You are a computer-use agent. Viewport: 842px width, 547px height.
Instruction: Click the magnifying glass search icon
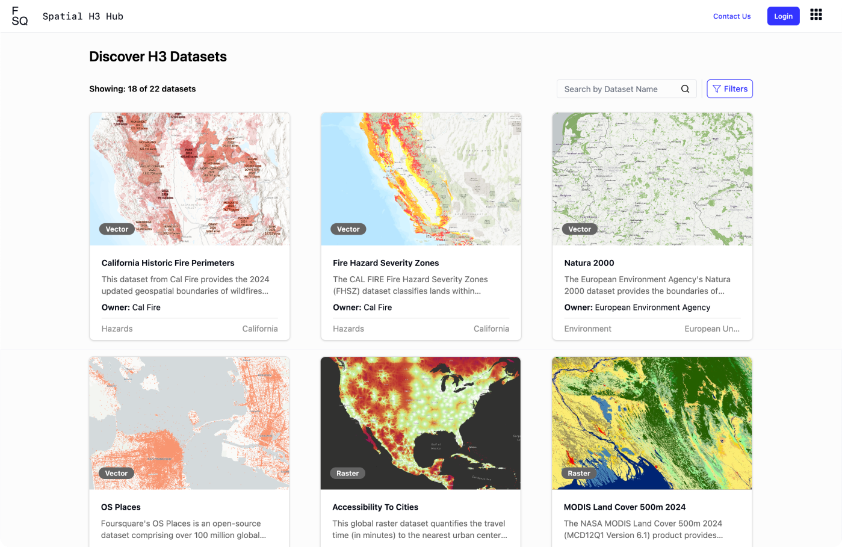click(686, 88)
